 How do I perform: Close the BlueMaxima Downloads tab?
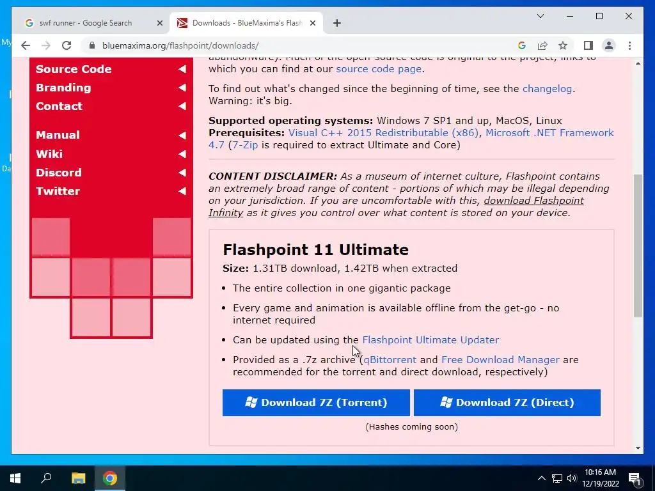pos(312,23)
